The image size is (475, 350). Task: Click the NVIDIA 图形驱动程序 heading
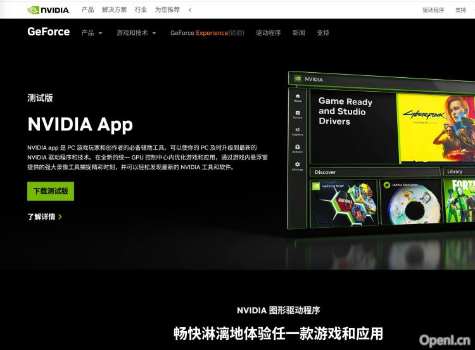[279, 310]
